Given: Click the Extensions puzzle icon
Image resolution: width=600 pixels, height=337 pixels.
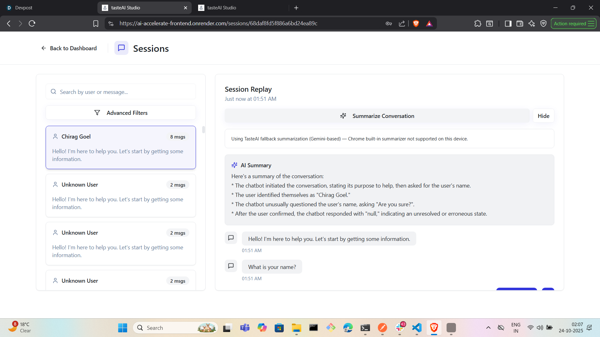Looking at the screenshot, I should pos(477,23).
